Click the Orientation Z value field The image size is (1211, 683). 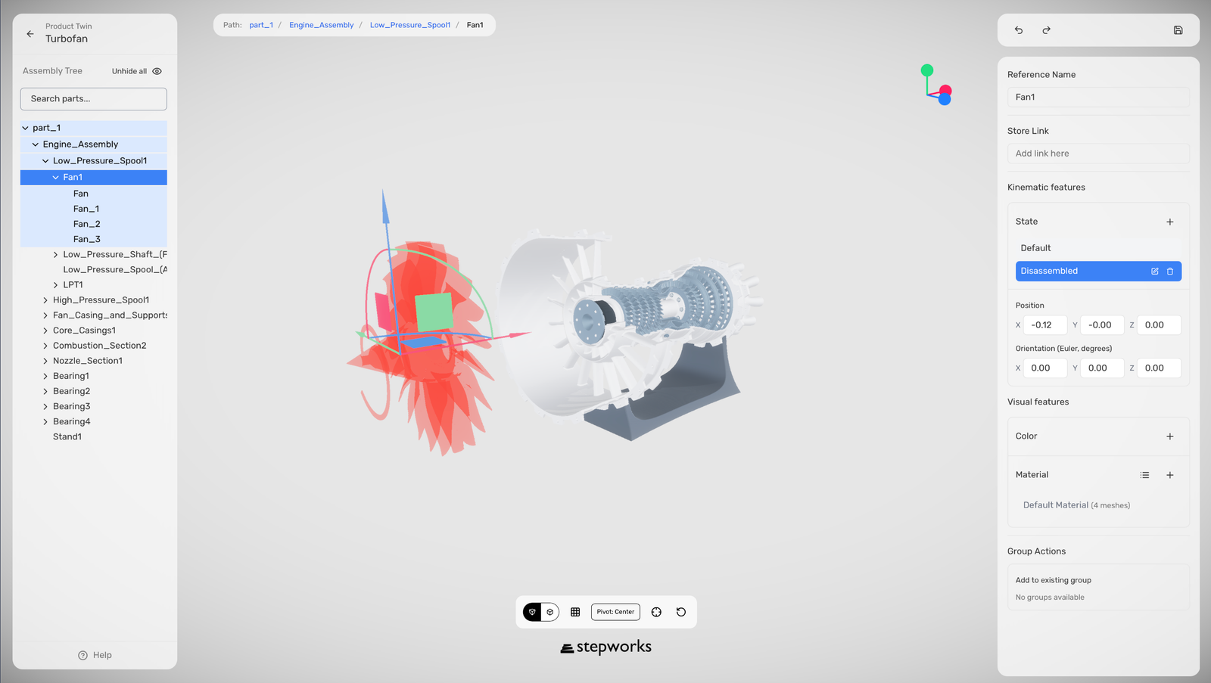[x=1159, y=368]
